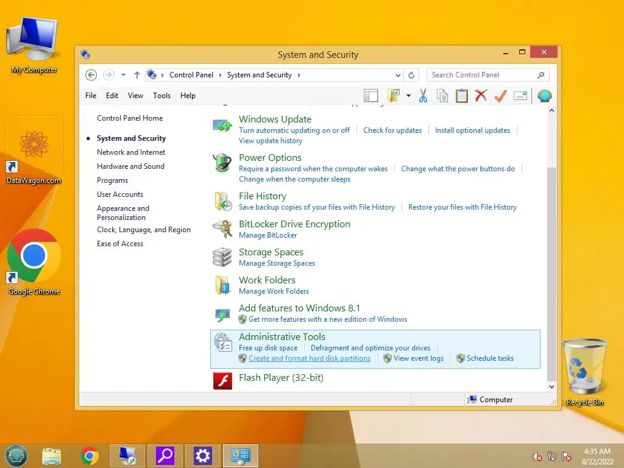Select the Recycle Bin desktop icon
The height and width of the screenshot is (468, 624).
[584, 372]
